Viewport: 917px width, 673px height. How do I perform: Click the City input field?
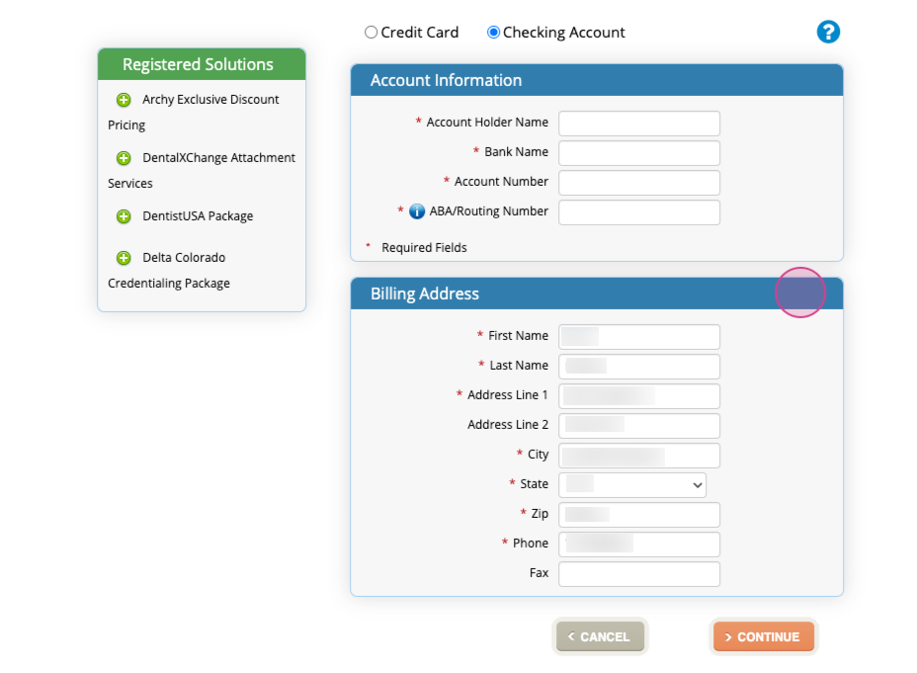(x=639, y=456)
